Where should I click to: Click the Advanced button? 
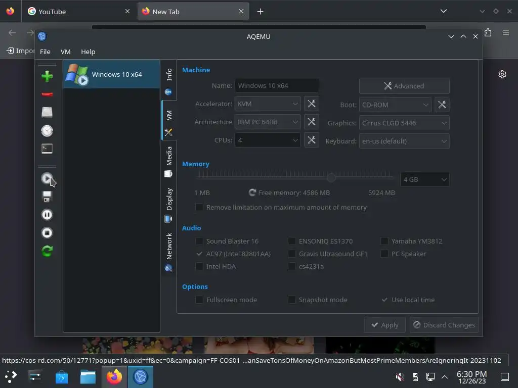coord(404,86)
